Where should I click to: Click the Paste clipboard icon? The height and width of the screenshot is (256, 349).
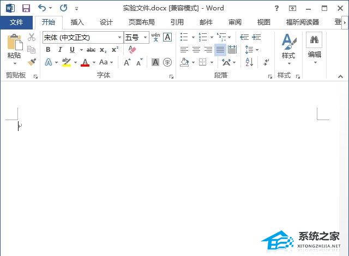click(15, 43)
